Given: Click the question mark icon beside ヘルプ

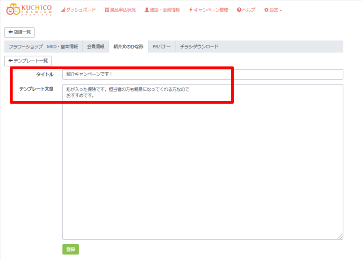Looking at the screenshot, I should (x=239, y=10).
